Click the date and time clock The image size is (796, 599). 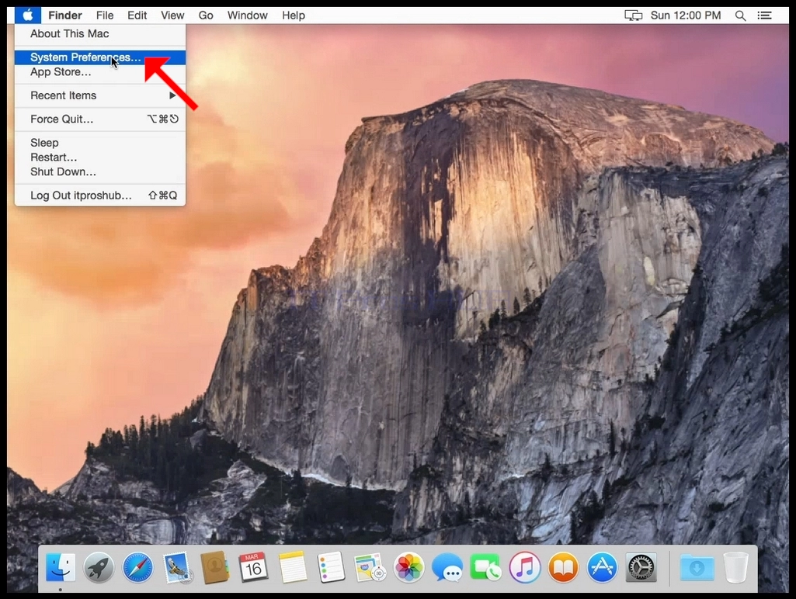click(685, 16)
